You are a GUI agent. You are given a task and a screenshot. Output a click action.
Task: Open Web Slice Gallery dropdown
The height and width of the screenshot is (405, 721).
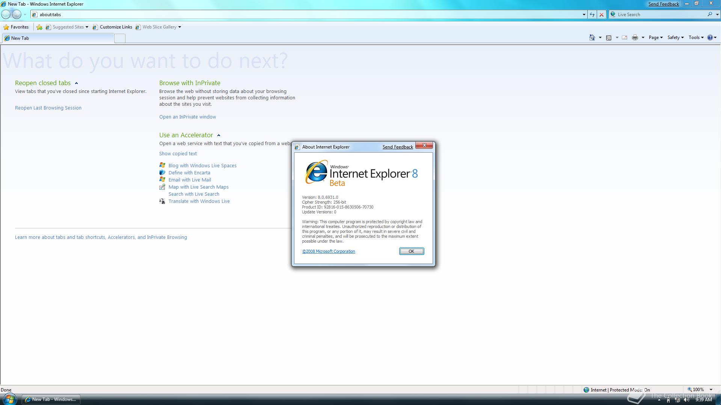tap(158, 27)
